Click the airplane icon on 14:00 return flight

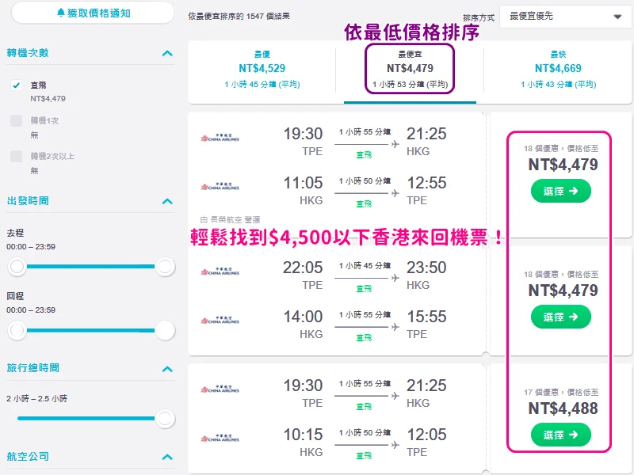click(395, 326)
